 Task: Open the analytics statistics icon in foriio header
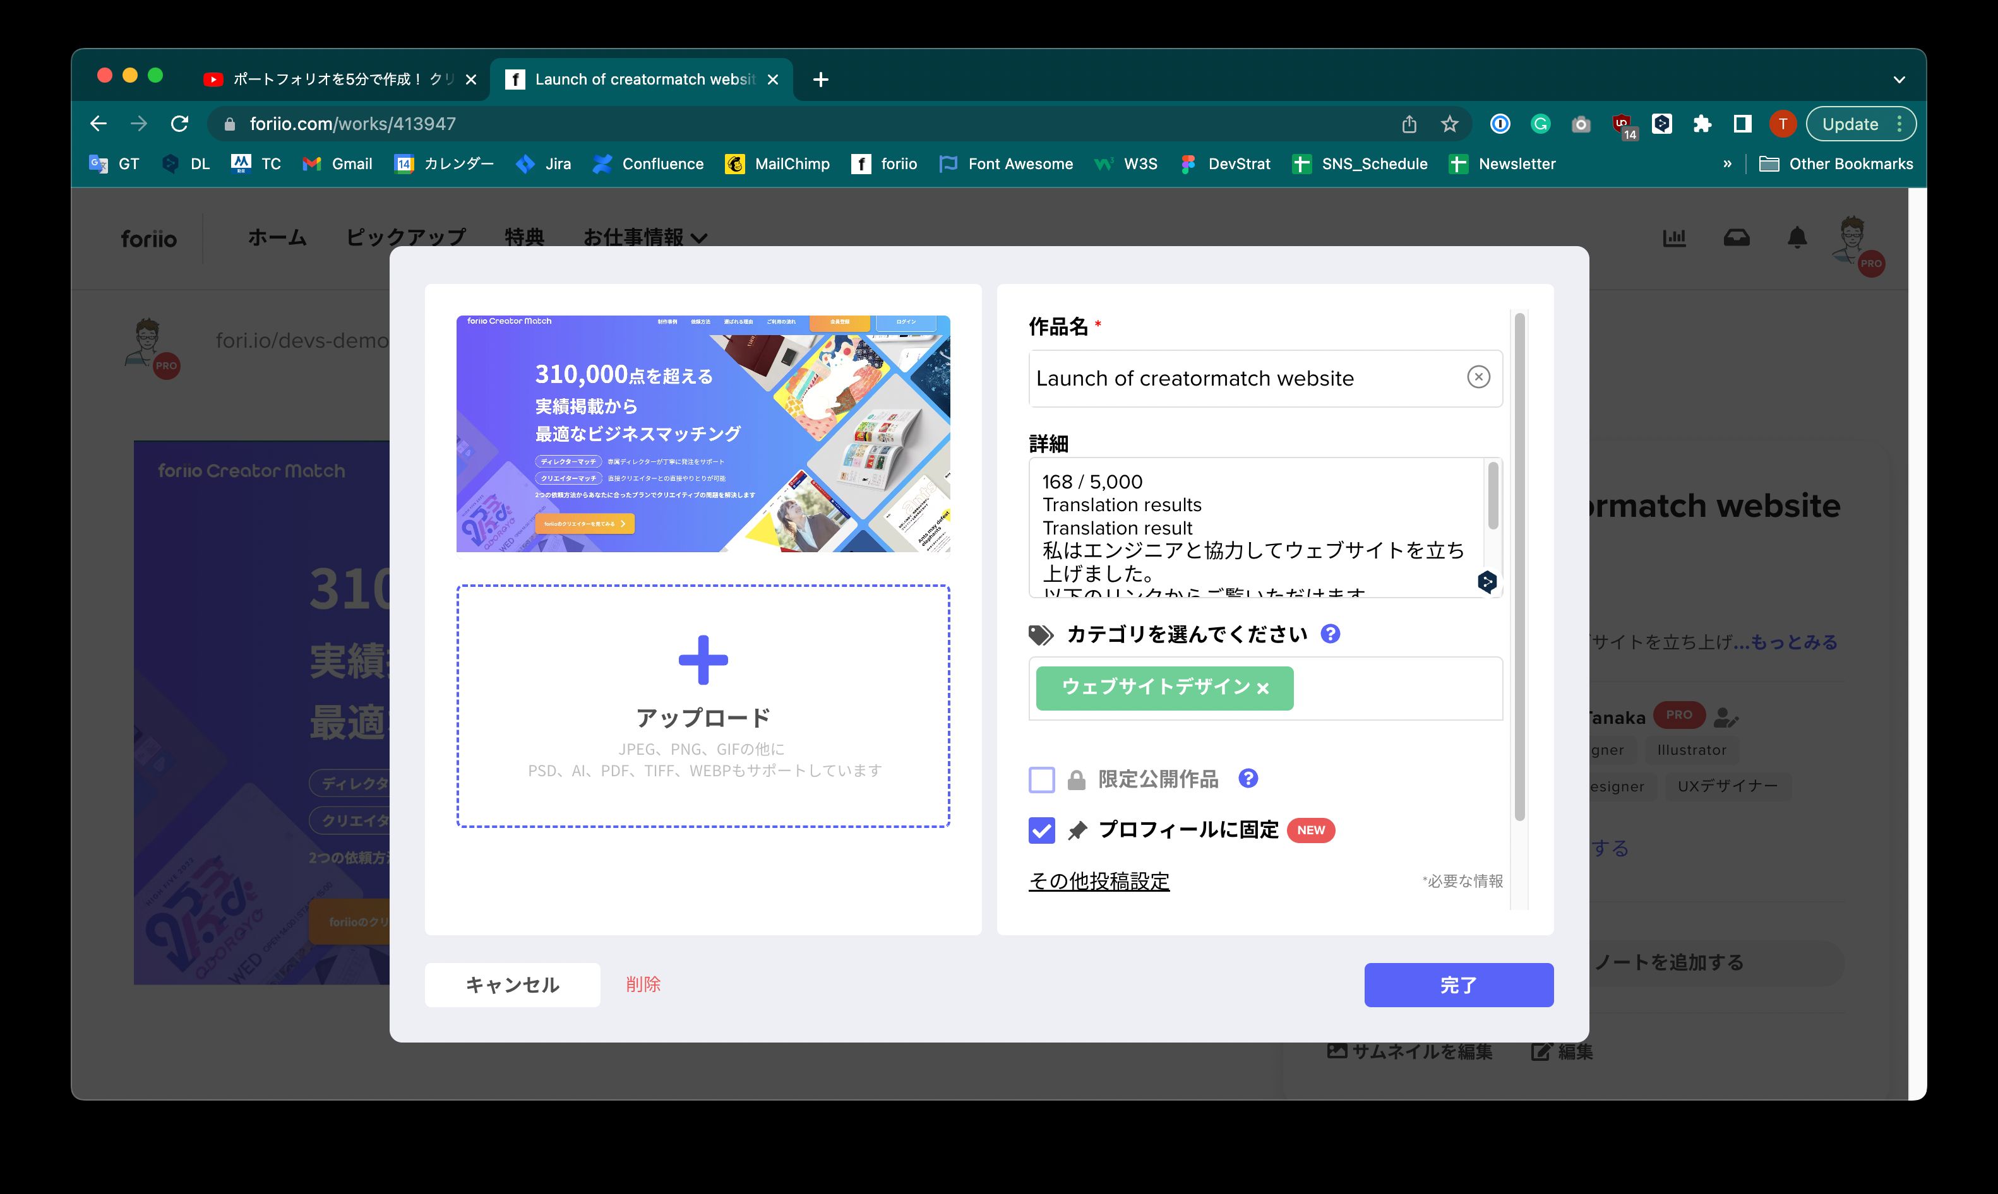pyautogui.click(x=1676, y=237)
